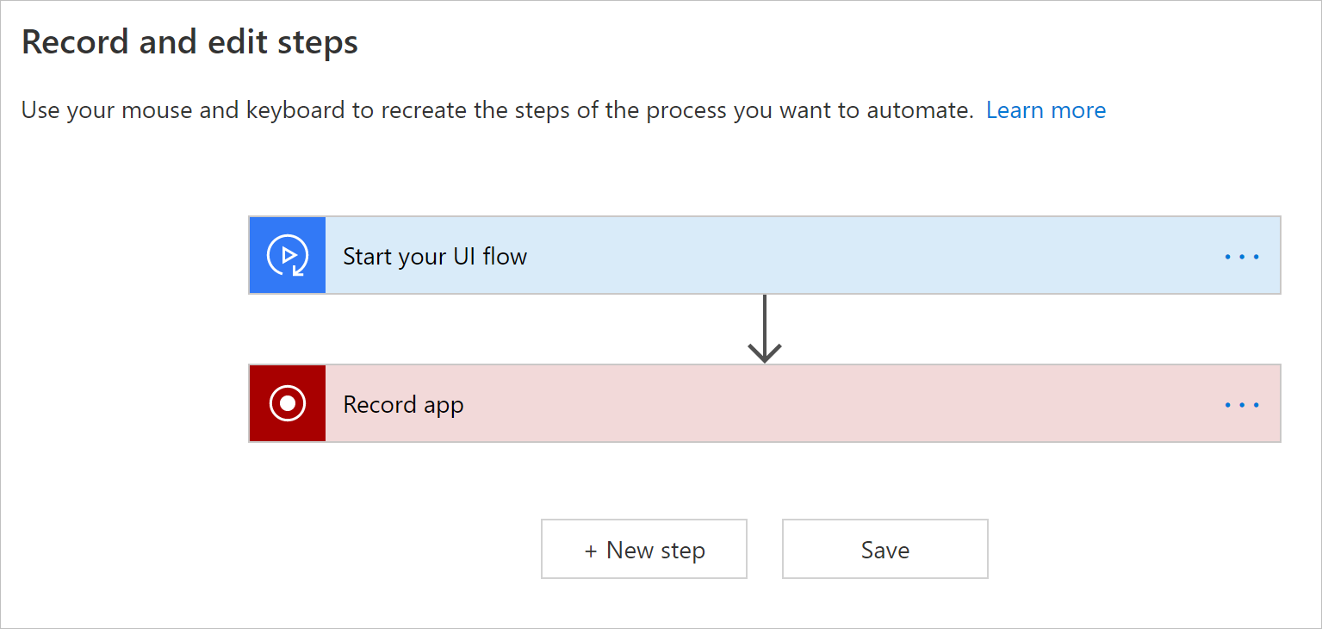
Task: Click the blue play icon on Start your UI flow
Action: [288, 255]
